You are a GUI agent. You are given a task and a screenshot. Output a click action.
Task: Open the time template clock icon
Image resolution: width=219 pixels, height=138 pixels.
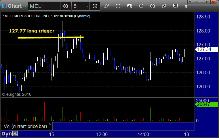pos(95,6)
